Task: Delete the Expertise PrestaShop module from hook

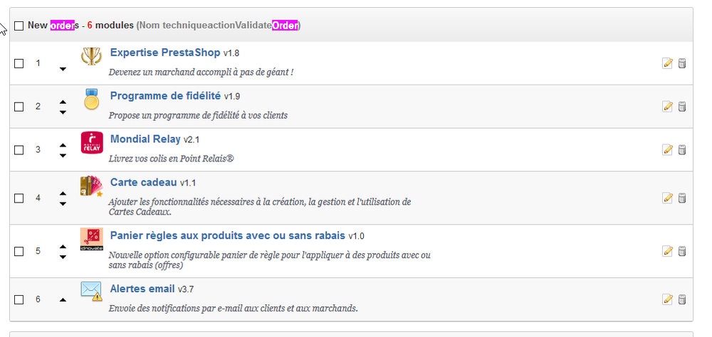Action: (681, 63)
